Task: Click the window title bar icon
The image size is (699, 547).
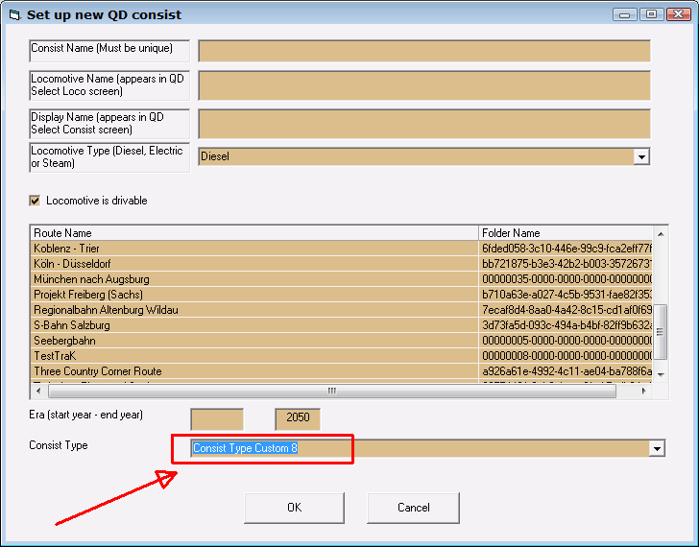Action: [x=14, y=15]
